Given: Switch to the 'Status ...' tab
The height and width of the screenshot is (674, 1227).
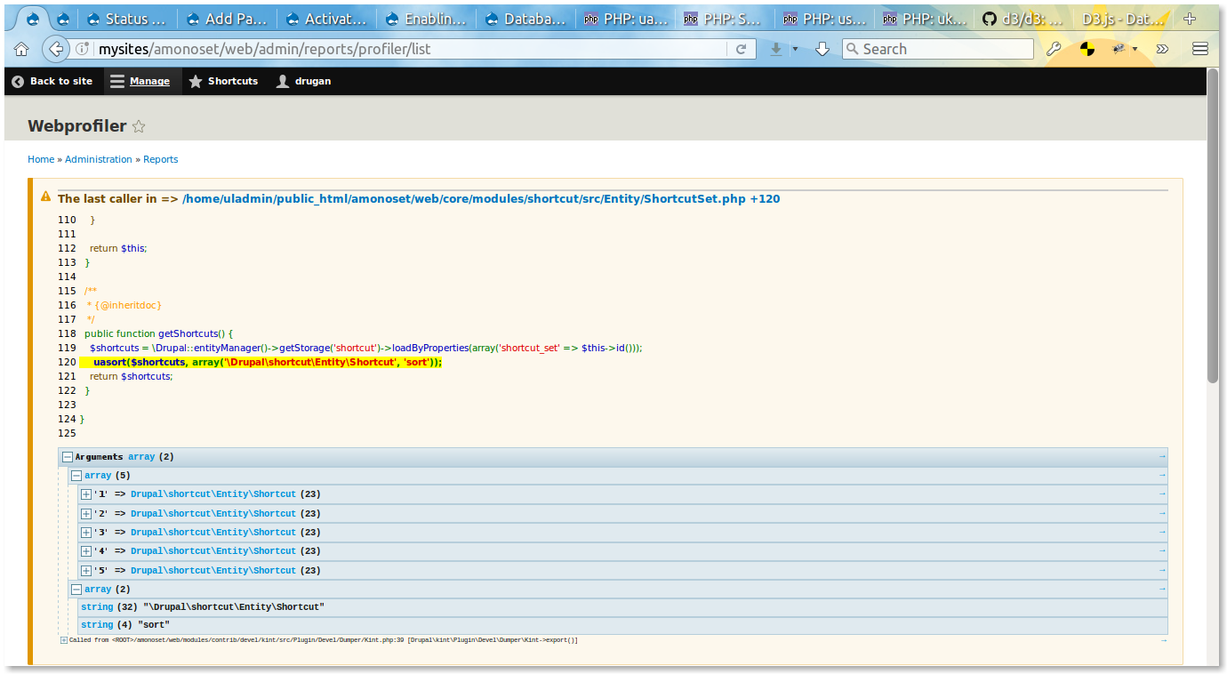Looking at the screenshot, I should [x=126, y=19].
